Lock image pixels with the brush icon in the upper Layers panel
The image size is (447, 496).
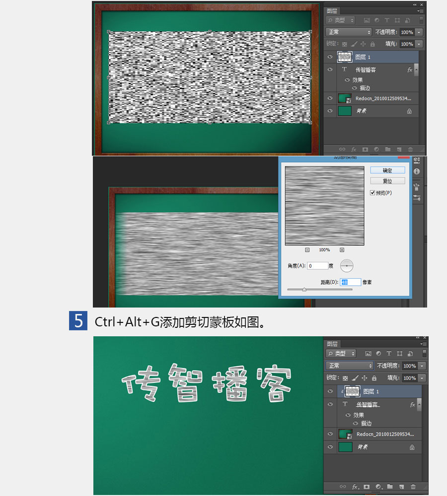click(354, 44)
